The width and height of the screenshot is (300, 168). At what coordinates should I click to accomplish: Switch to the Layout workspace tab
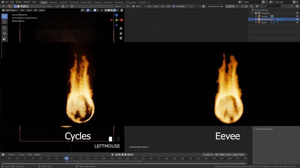(x=44, y=2)
